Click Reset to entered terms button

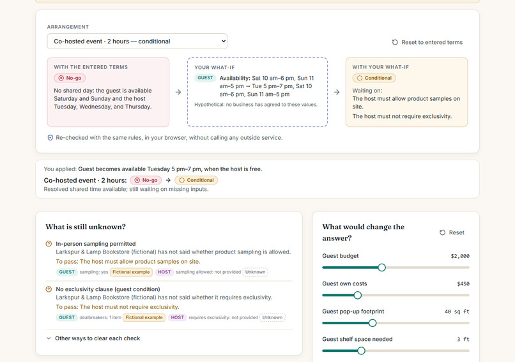[427, 42]
